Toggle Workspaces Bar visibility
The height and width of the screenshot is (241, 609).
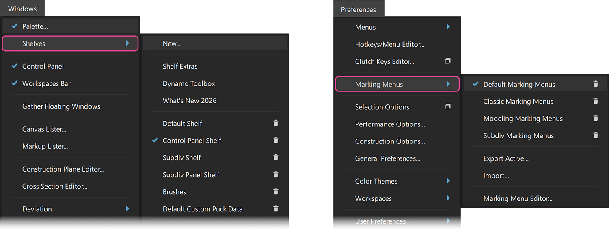point(15,83)
